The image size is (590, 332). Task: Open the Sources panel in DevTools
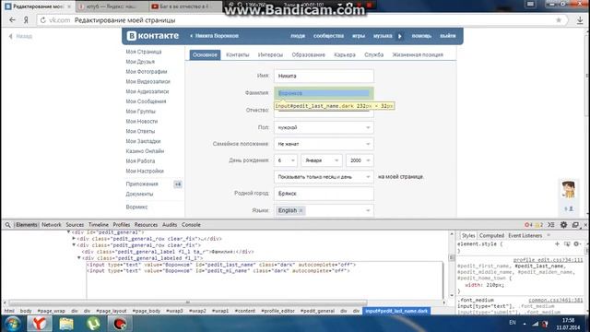tap(75, 225)
